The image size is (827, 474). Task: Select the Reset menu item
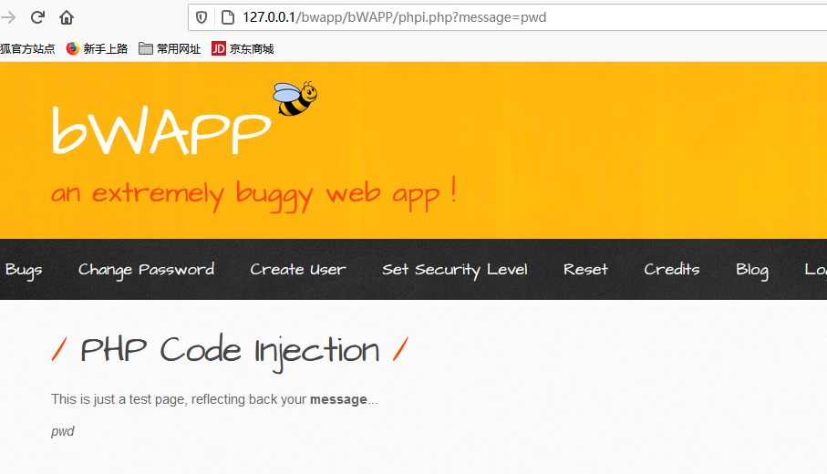point(585,270)
